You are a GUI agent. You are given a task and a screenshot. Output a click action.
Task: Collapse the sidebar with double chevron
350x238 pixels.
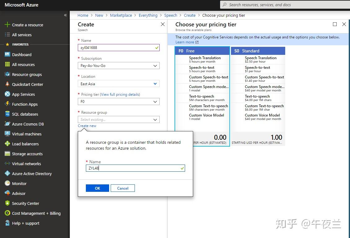(x=65, y=15)
